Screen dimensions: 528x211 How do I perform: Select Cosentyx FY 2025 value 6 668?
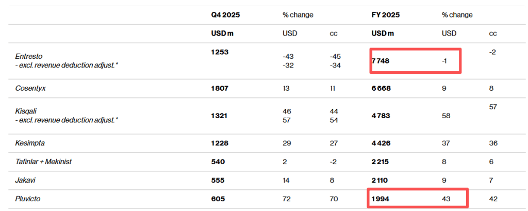(382, 88)
